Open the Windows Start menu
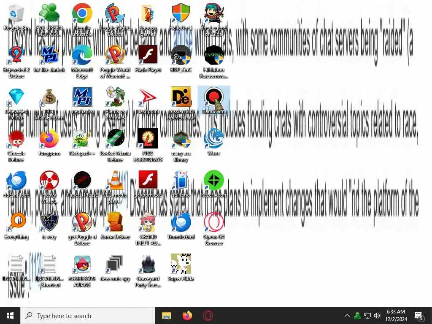This screenshot has height=324, width=432. tap(10, 316)
